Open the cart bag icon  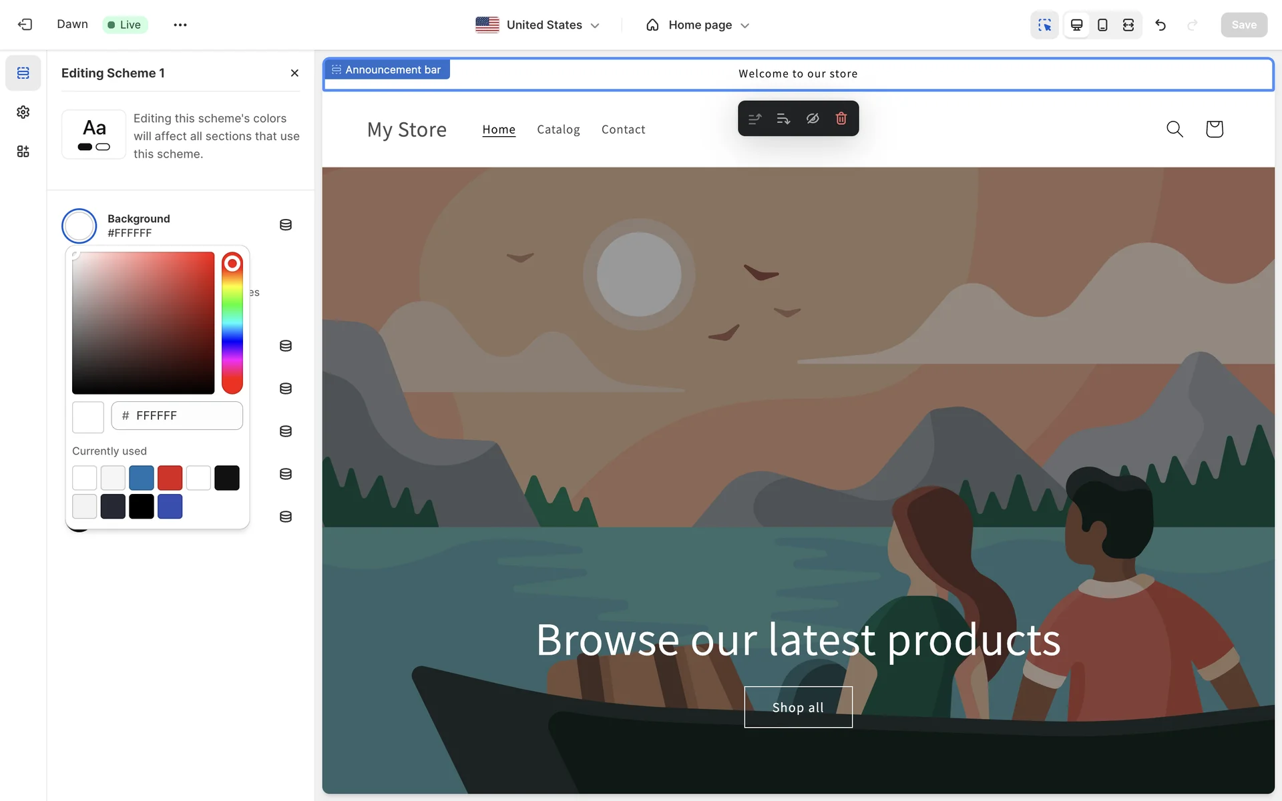tap(1214, 129)
